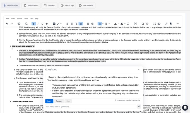Insert a page break
190x113 pixels.
tap(136, 24)
